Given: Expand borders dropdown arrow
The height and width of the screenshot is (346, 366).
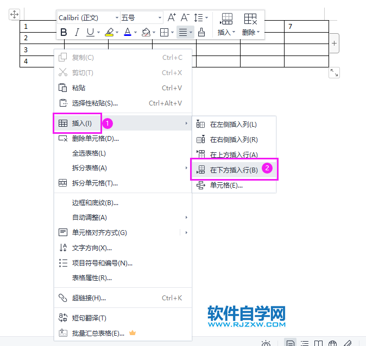Looking at the screenshot, I should [x=172, y=32].
